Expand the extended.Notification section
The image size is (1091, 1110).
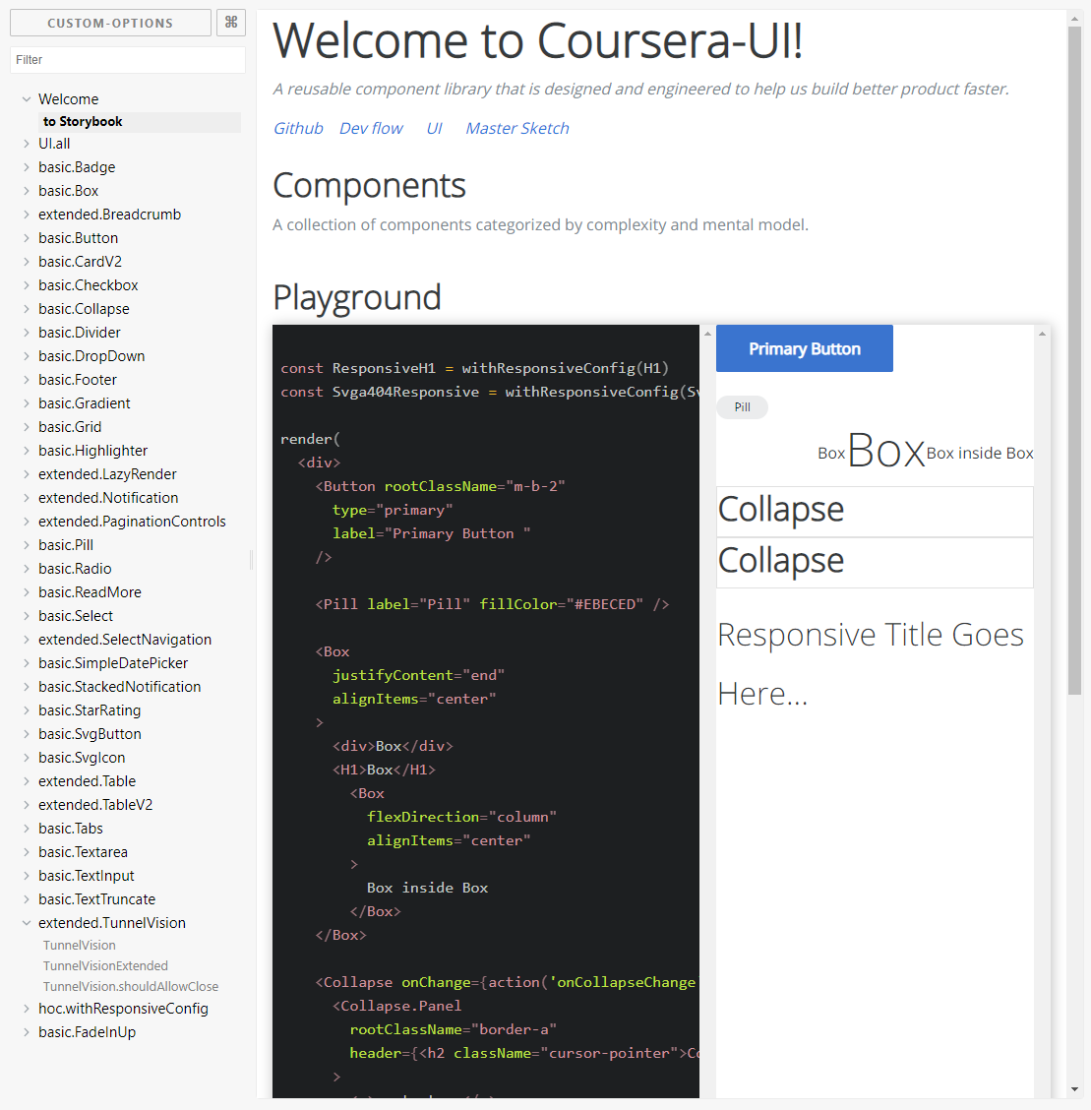point(108,498)
